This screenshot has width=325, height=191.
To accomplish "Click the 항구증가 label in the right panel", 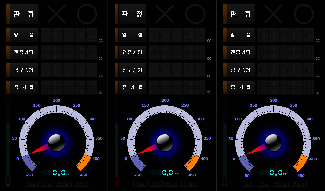I will click(x=241, y=70).
